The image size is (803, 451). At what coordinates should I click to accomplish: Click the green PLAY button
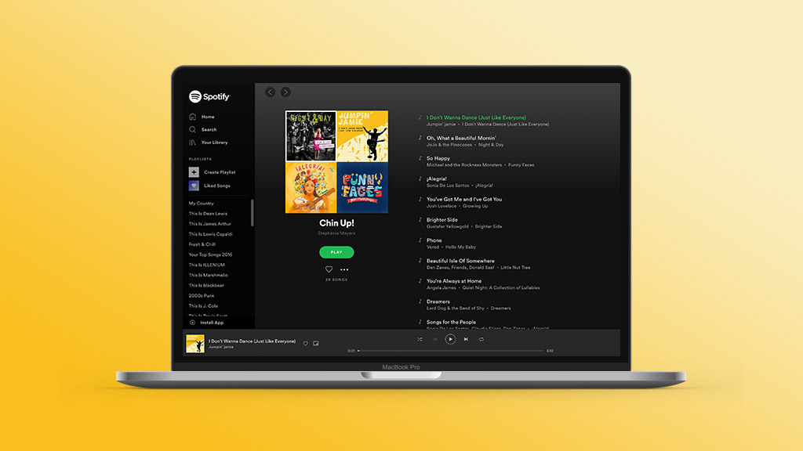tap(336, 252)
